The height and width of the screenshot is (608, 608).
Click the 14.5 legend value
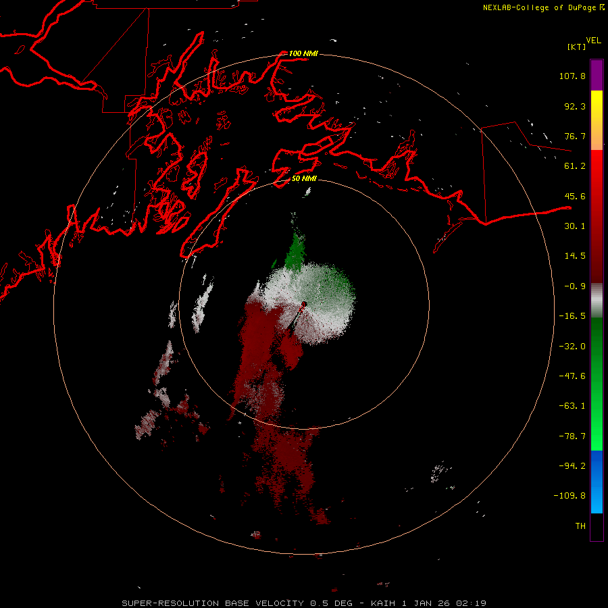tap(575, 256)
